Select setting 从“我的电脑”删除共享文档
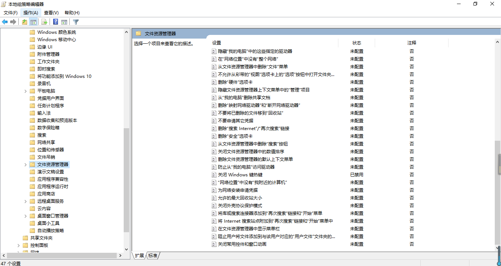 coord(244,98)
